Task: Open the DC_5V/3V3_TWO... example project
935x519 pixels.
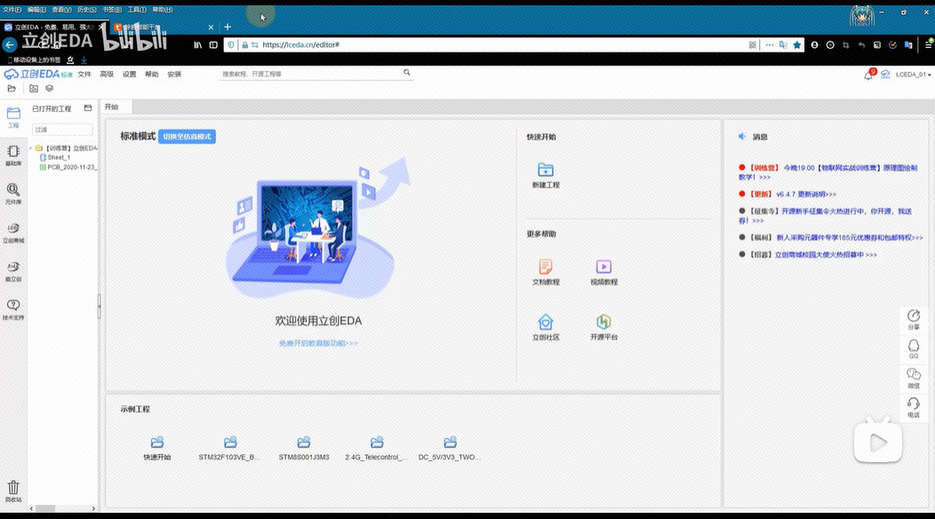Action: point(450,448)
